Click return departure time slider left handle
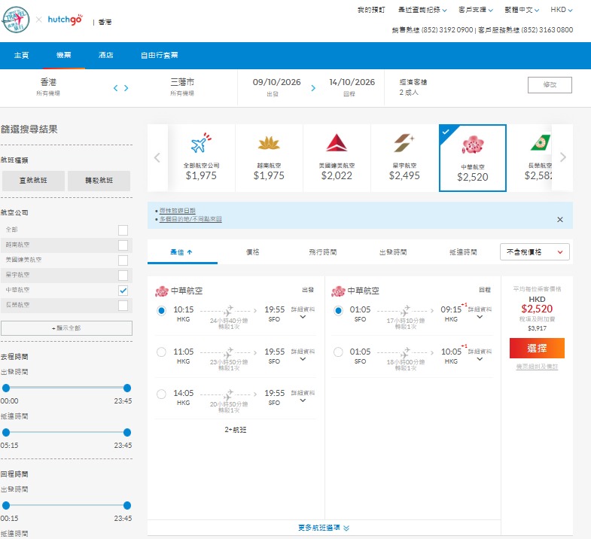Screen dimensions: 591x539 click(x=6, y=505)
